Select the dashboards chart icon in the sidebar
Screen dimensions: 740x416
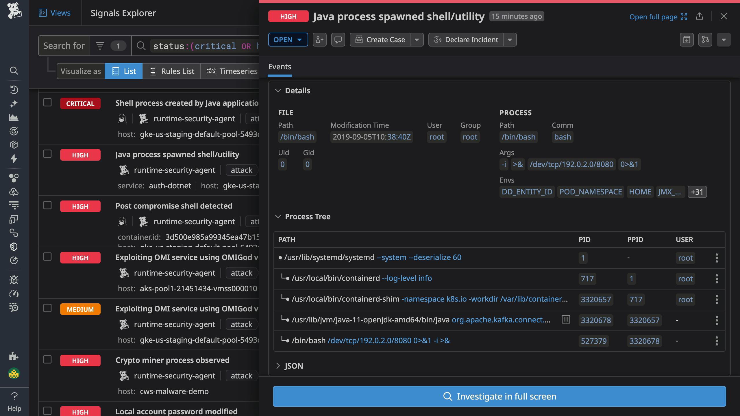pos(14,117)
